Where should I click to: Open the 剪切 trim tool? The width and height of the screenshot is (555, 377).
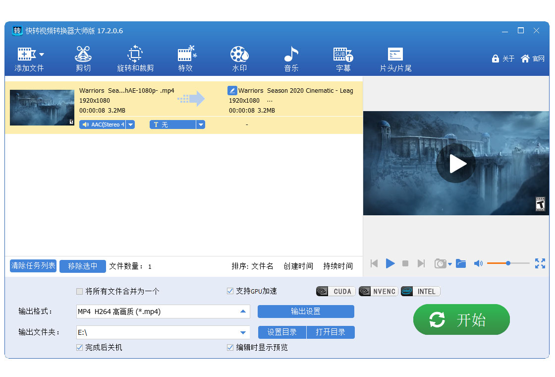(x=83, y=59)
